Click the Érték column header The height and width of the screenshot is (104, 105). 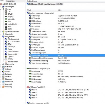coord(60,10)
